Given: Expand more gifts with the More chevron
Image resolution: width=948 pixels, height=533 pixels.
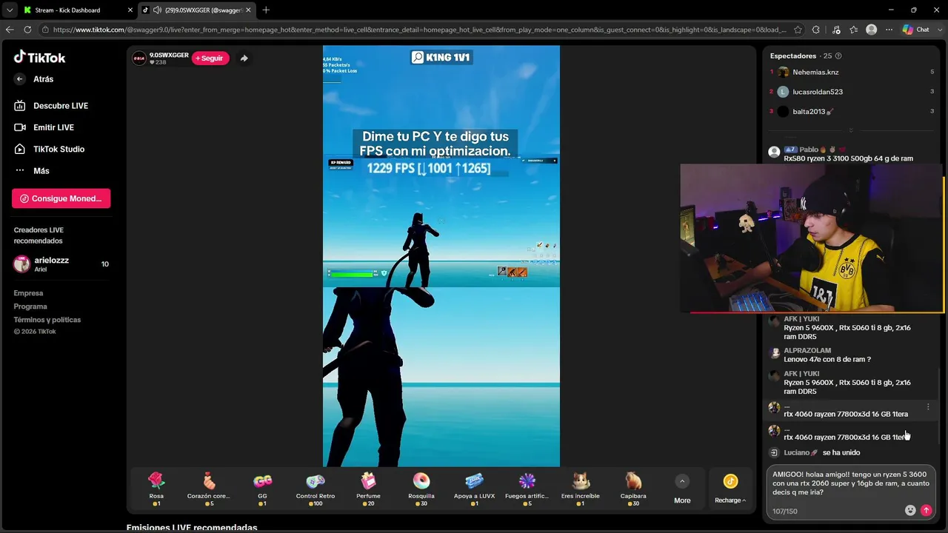Looking at the screenshot, I should [682, 482].
